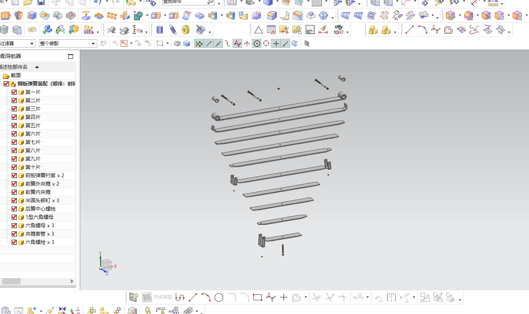Click the Studio Spline icon in sketch toolbar

(271, 297)
